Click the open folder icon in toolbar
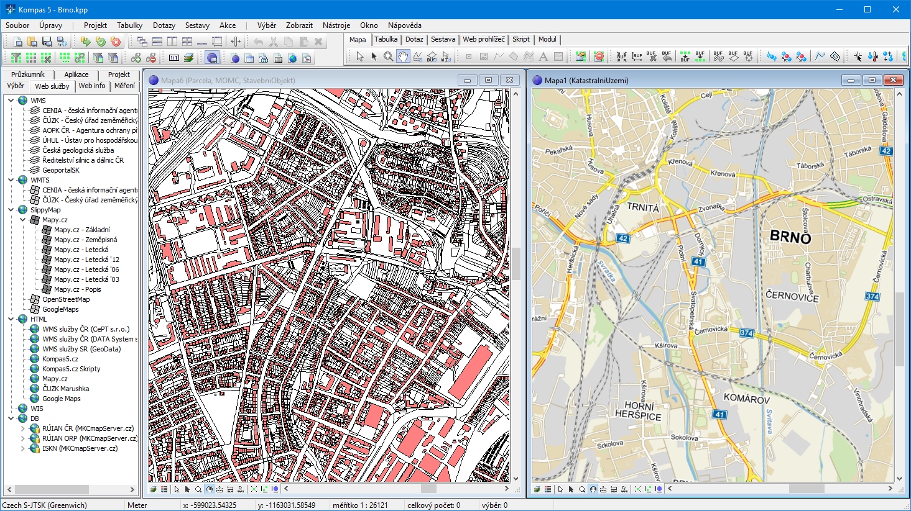 coord(32,42)
